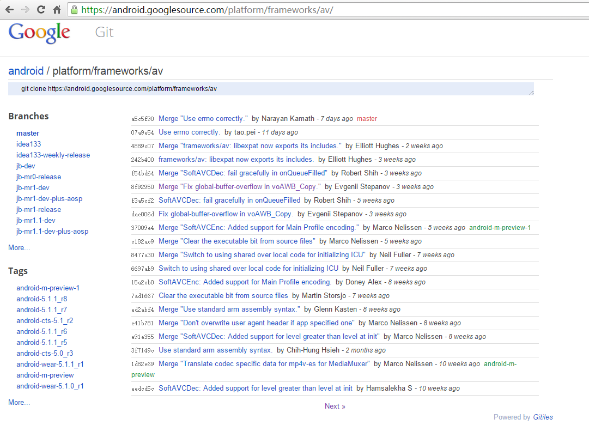The height and width of the screenshot is (425, 589).
Task: Open Merge "frameworks/av: libexpat now exports" commit
Action: coord(250,145)
